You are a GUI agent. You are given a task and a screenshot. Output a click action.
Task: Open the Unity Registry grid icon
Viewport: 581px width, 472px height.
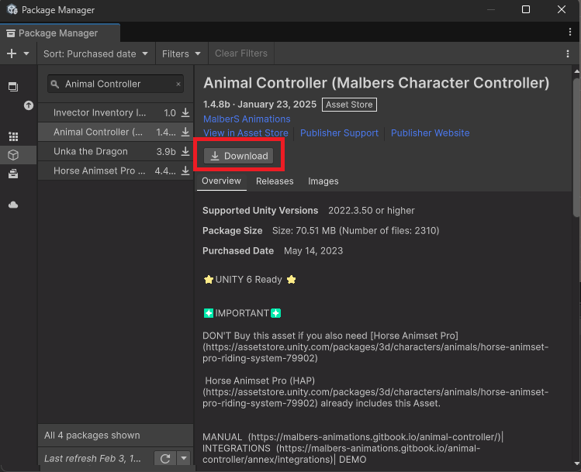pos(13,136)
